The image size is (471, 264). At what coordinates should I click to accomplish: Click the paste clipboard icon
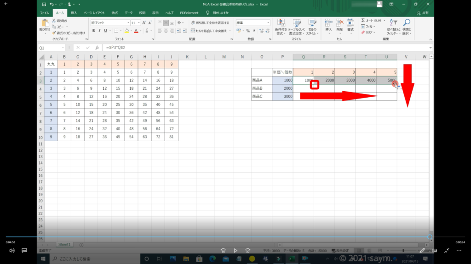pos(45,23)
